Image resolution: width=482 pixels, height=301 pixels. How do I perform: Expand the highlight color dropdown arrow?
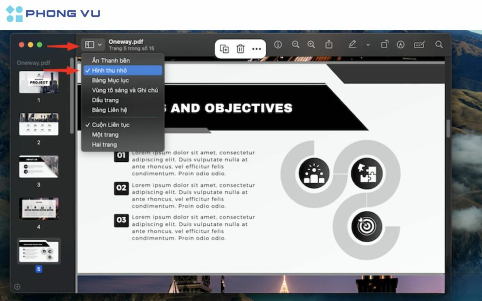368,45
